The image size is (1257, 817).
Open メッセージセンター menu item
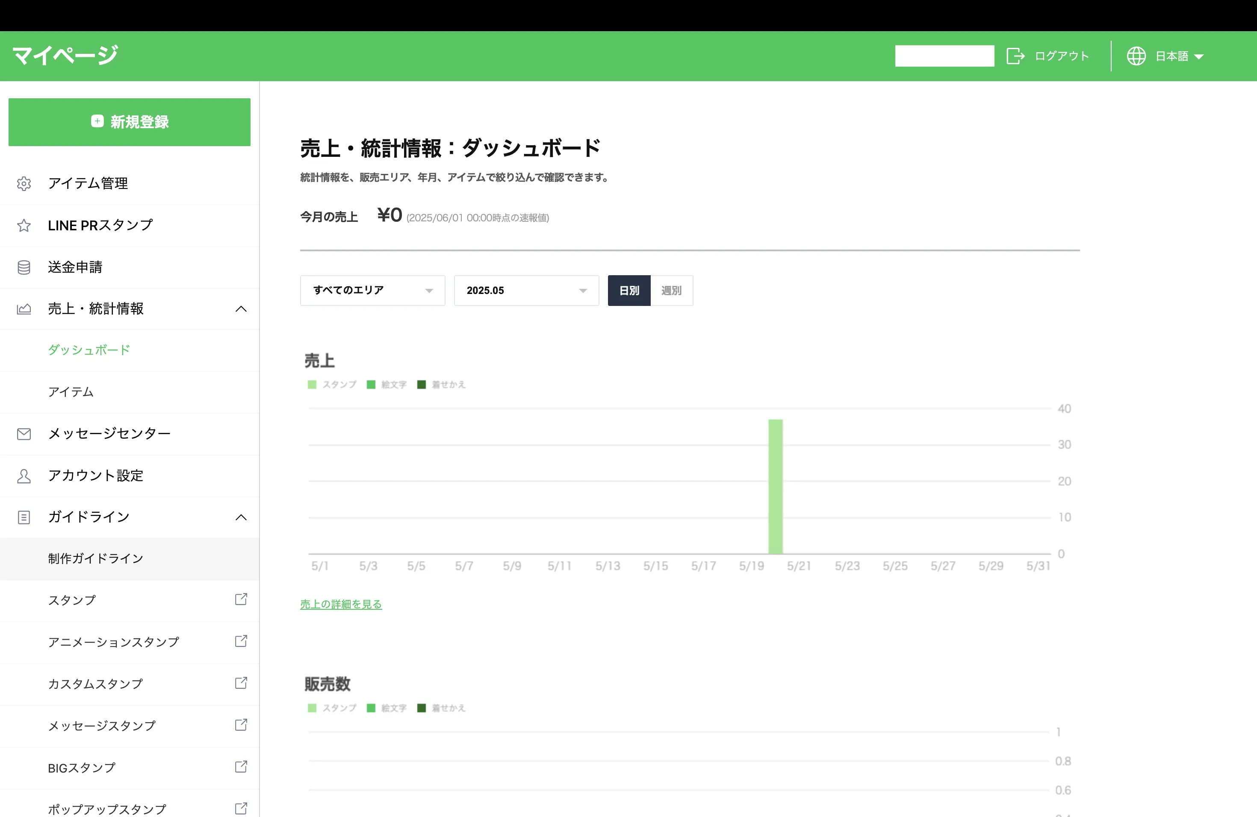click(x=130, y=434)
